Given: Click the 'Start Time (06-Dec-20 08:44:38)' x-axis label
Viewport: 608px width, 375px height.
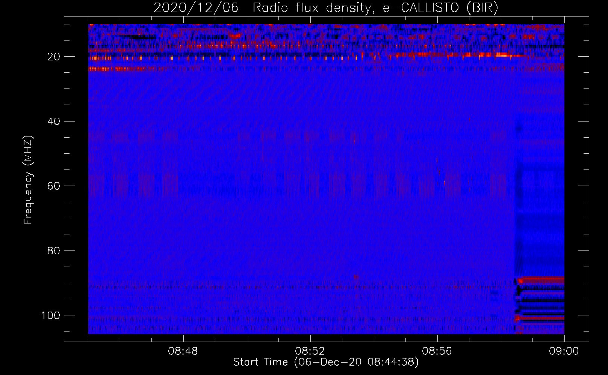Looking at the screenshot, I should click(326, 362).
